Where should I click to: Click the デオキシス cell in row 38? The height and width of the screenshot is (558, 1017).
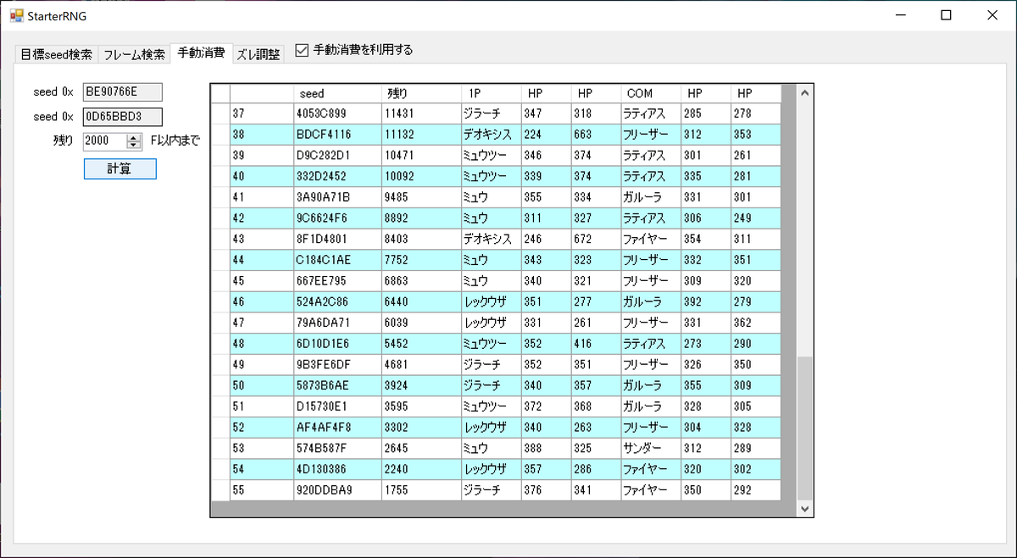pos(490,133)
